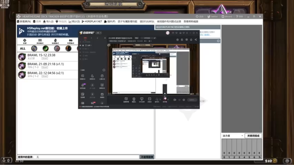The height and width of the screenshot is (165, 294).
Task: Switch to scene tab 1 in streaming app
Action: (x=91, y=38)
